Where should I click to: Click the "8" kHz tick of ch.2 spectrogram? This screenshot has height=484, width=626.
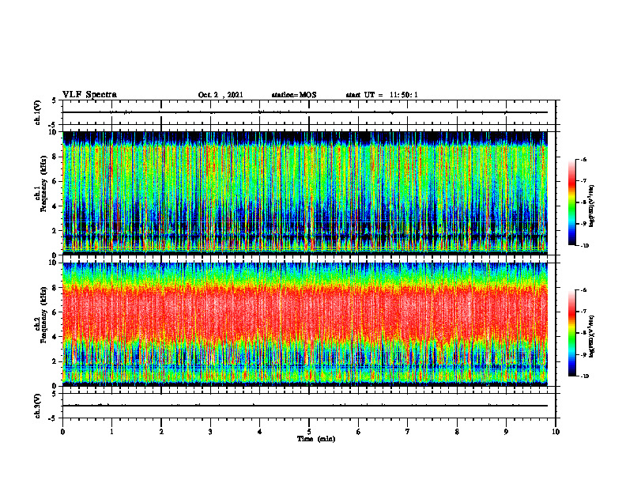pyautogui.click(x=55, y=288)
